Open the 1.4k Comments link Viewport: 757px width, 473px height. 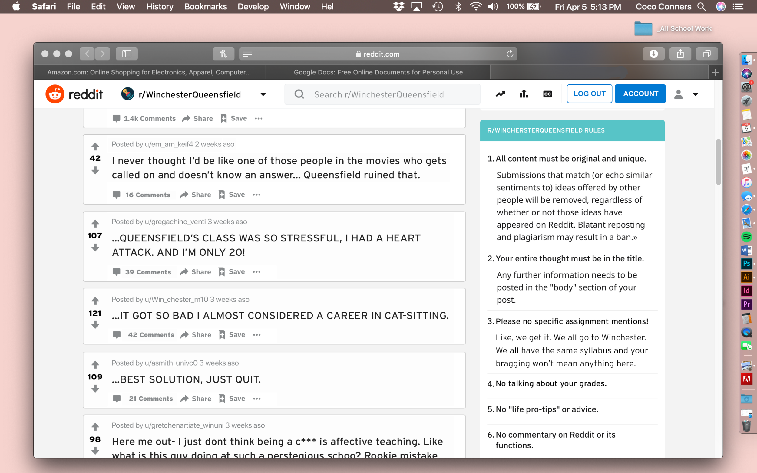tap(144, 118)
